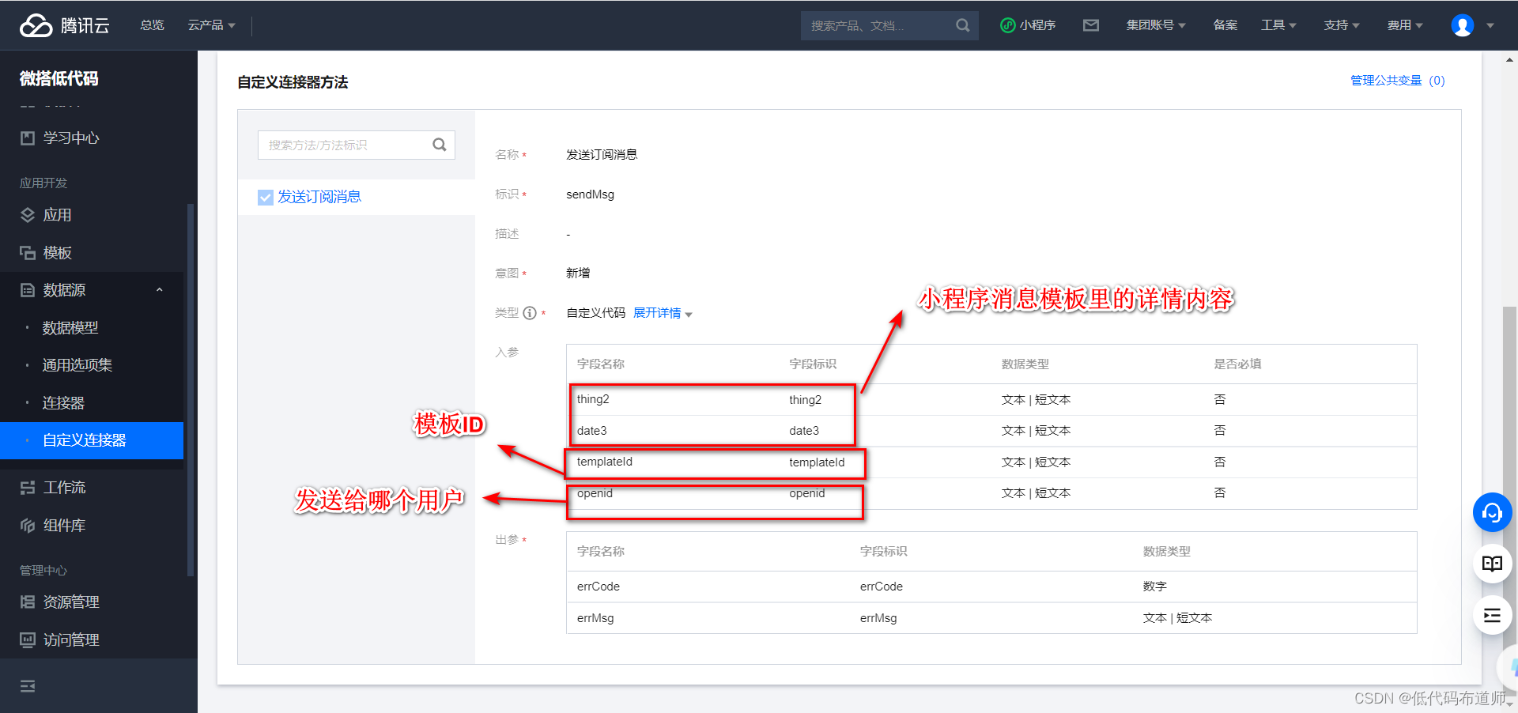Expand the 云产品 products dropdown
Image resolution: width=1518 pixels, height=713 pixels.
[211, 25]
